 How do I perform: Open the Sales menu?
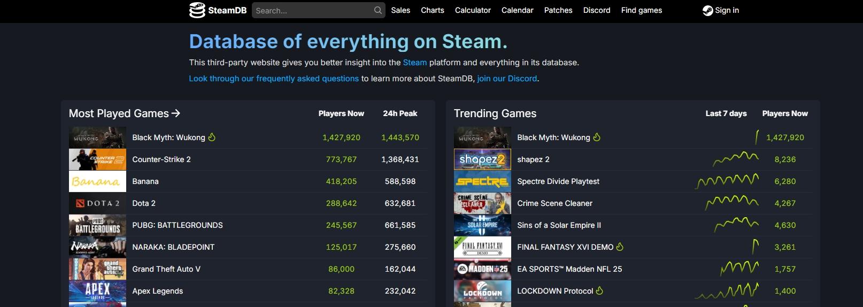click(x=400, y=10)
